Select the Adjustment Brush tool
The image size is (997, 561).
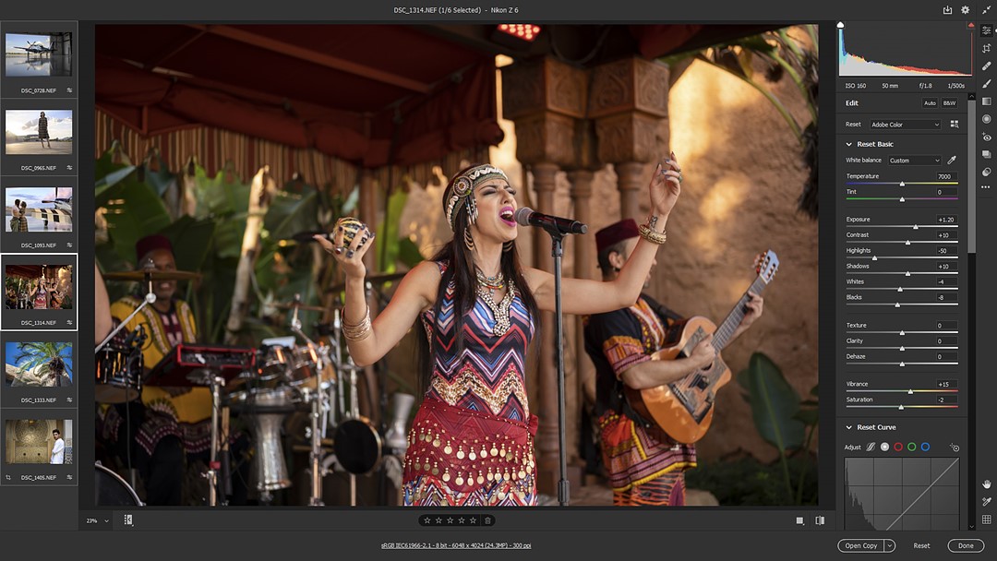[986, 83]
